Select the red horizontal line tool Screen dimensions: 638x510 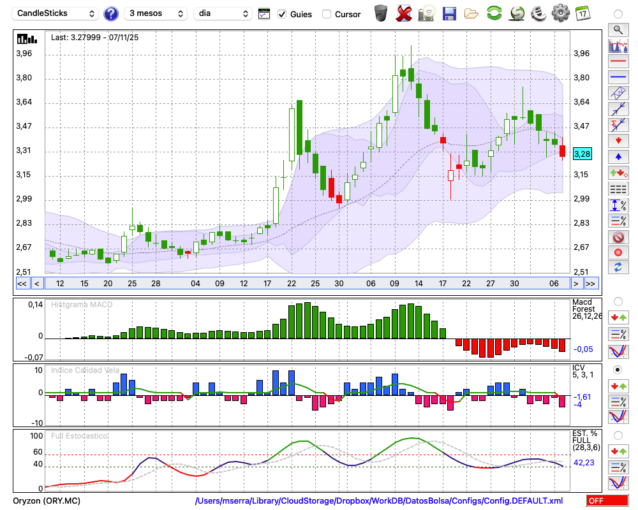click(x=618, y=62)
